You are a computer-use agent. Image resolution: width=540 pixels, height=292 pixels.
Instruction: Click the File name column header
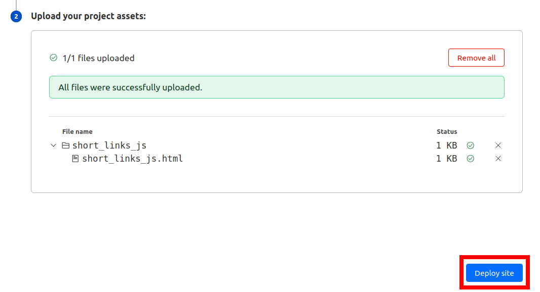[x=77, y=131]
